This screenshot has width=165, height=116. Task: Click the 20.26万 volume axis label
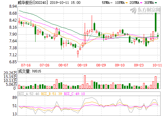pyautogui.click(x=10, y=73)
